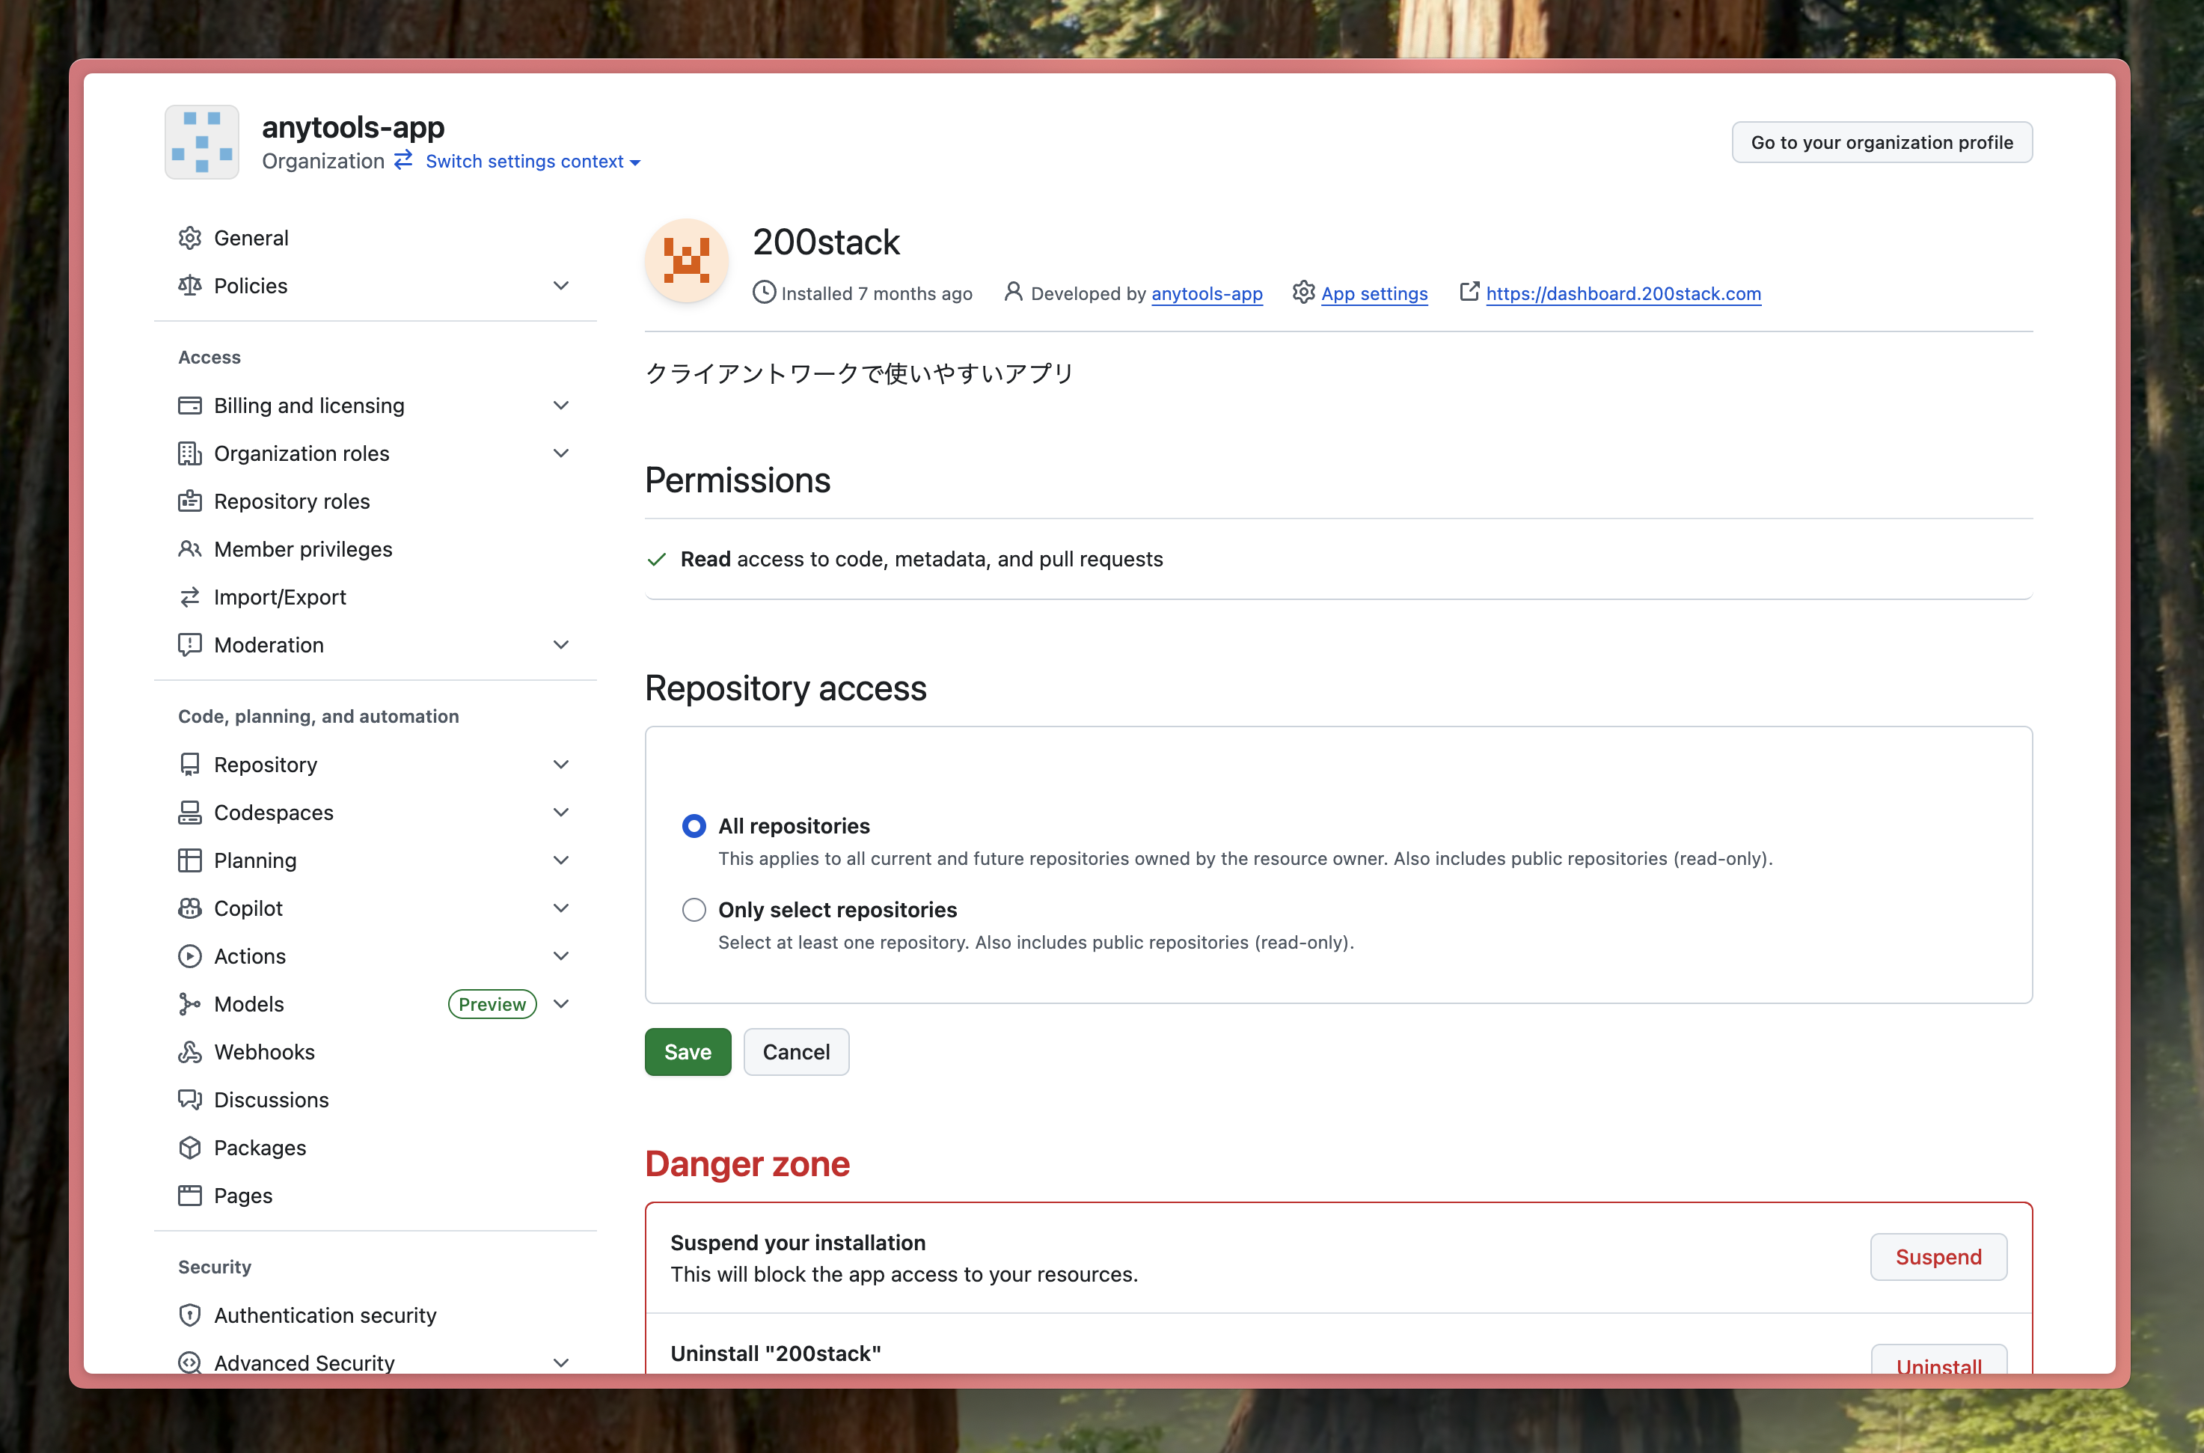
Task: Open Authentication security settings page
Action: click(324, 1315)
